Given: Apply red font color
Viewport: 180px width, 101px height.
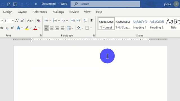Looking at the screenshot, I should click(x=35, y=28).
